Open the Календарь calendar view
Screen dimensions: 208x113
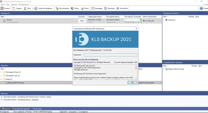[x=97, y=9]
